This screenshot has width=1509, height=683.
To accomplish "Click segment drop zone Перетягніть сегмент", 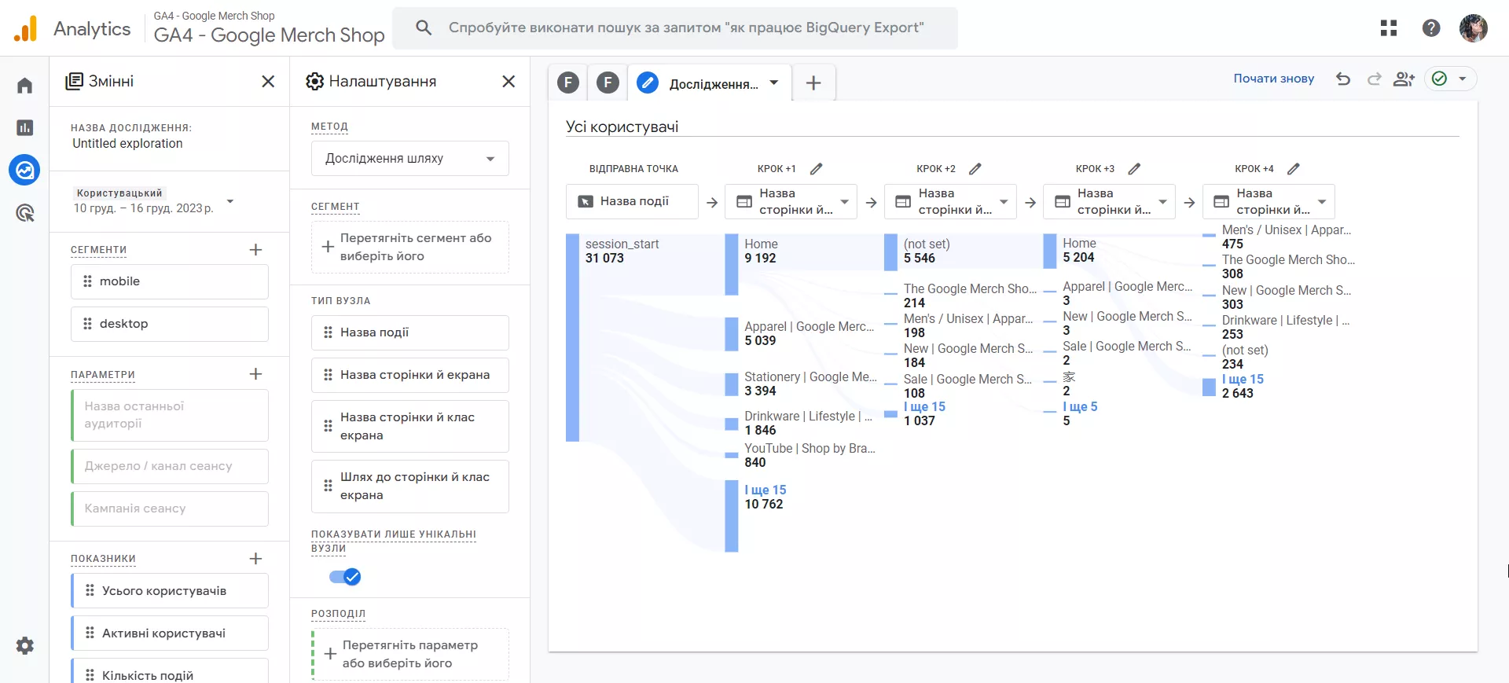I will (x=410, y=248).
